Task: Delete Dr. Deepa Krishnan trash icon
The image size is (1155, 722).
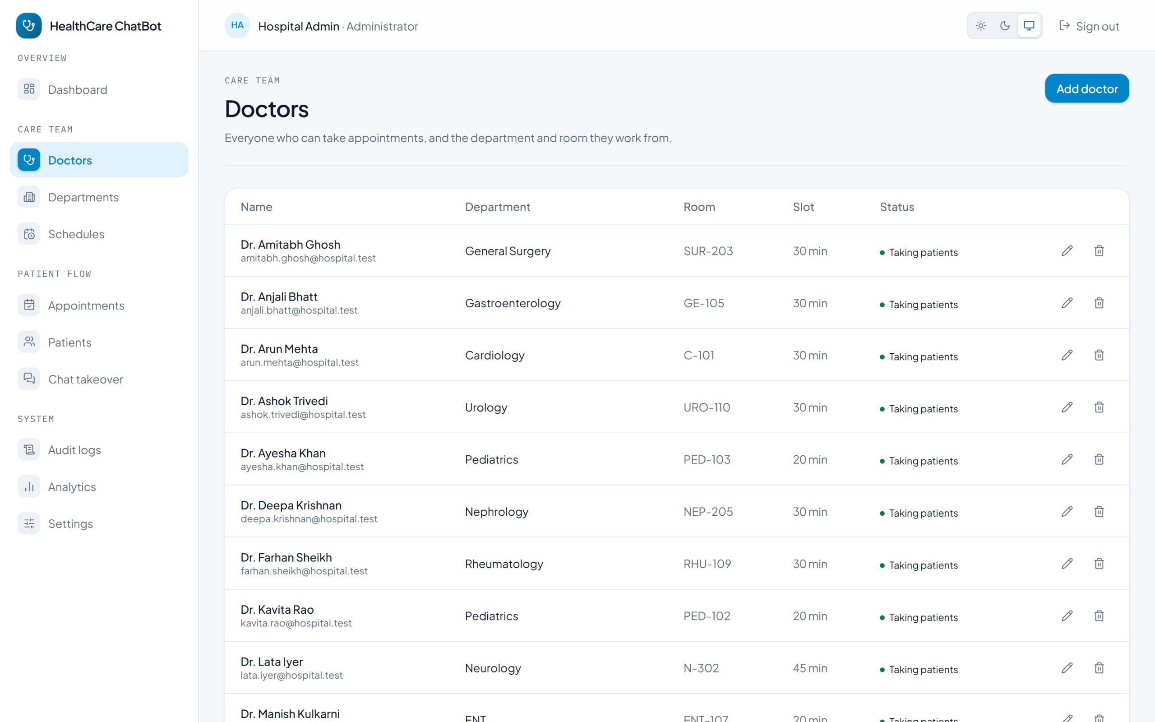Action: (1099, 511)
